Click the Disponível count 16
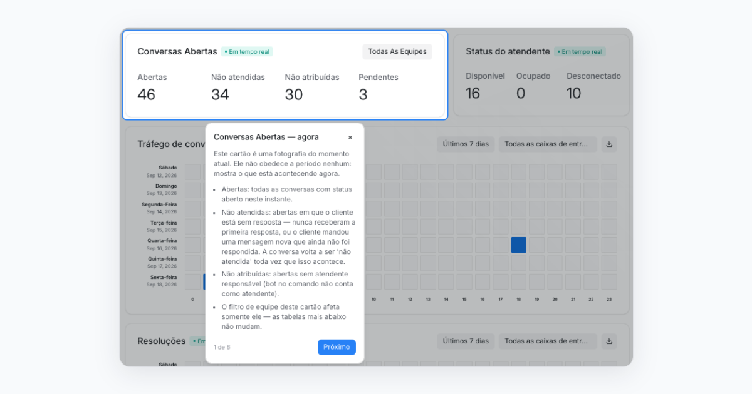This screenshot has width=752, height=394. (473, 93)
